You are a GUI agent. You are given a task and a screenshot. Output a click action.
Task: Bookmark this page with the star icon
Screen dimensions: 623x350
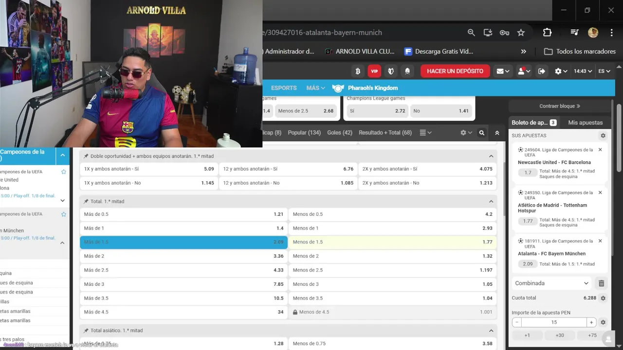521,33
